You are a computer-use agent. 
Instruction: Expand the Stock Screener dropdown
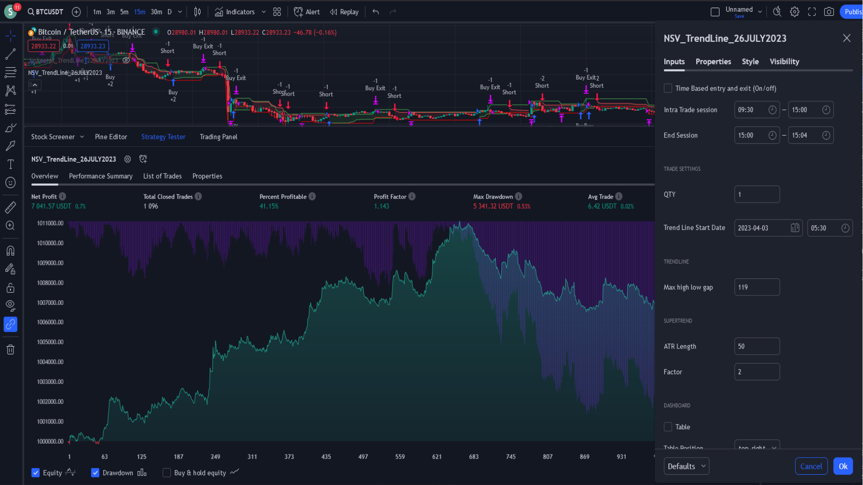(82, 137)
